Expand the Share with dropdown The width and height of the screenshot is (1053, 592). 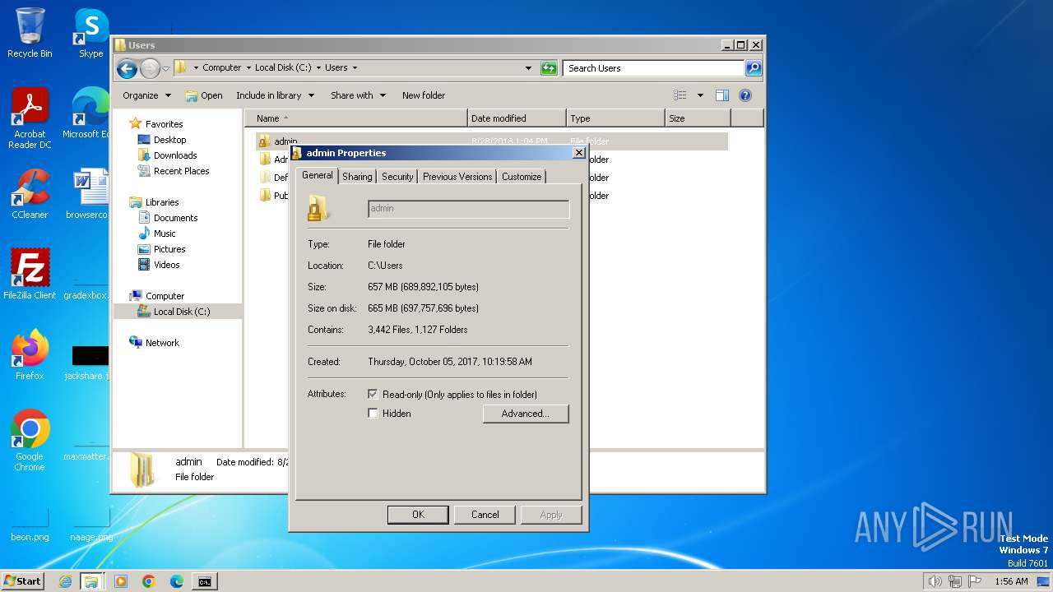point(358,95)
